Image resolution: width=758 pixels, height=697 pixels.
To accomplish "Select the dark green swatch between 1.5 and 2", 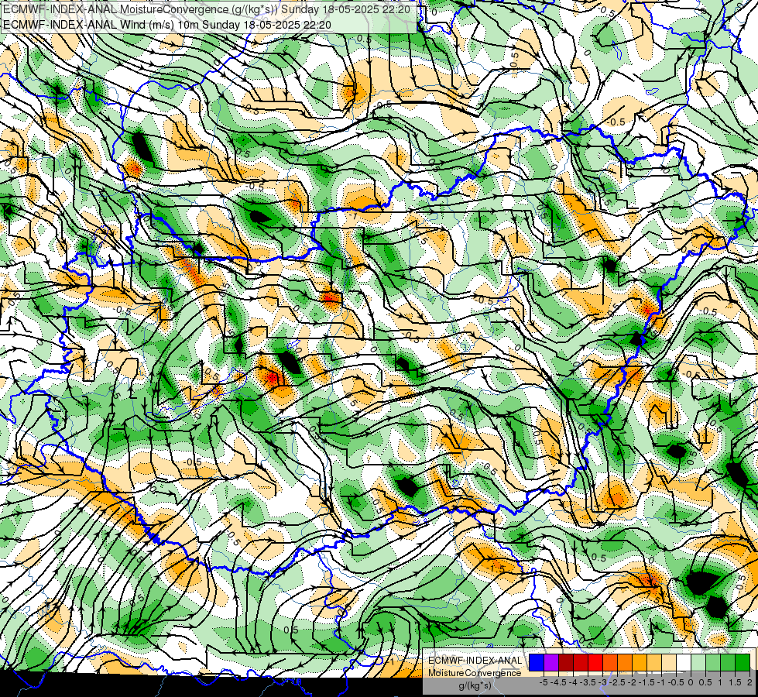I will tap(743, 662).
